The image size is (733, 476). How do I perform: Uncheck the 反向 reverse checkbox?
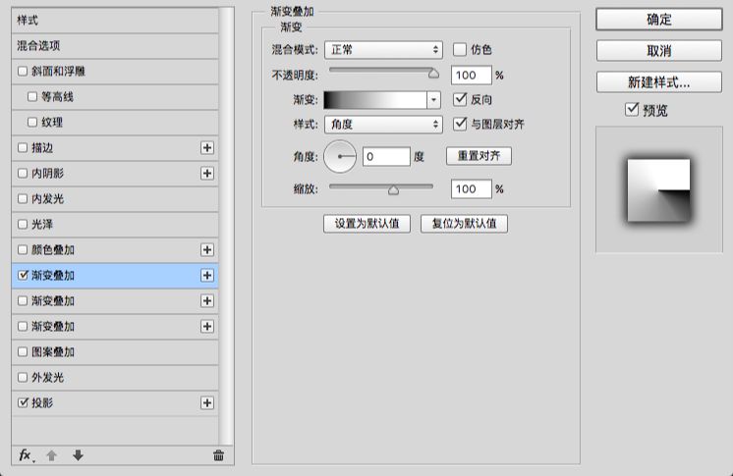tap(460, 99)
